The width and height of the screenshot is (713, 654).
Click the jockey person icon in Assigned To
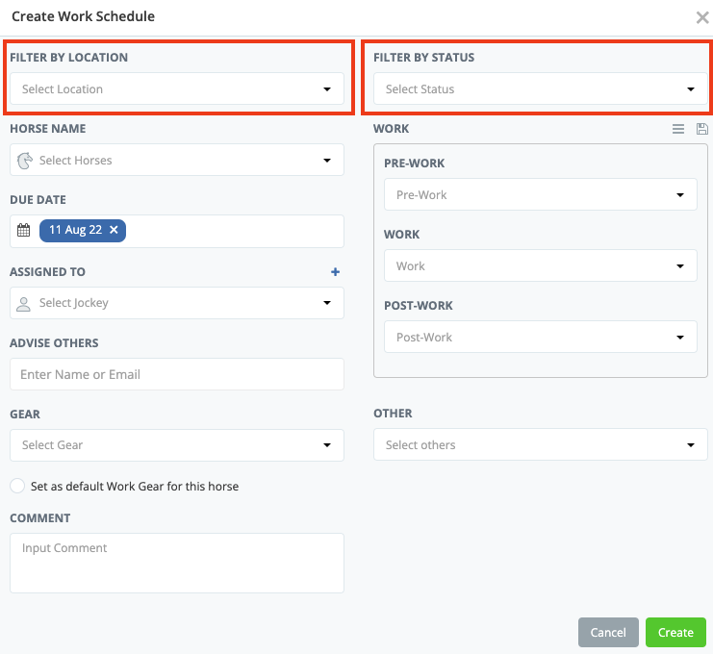click(x=25, y=303)
